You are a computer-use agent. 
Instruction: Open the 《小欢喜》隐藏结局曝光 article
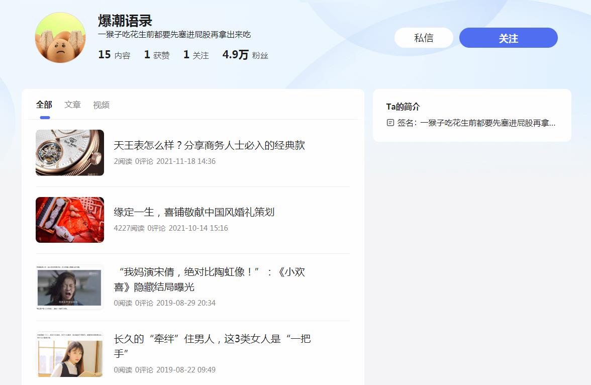point(209,279)
